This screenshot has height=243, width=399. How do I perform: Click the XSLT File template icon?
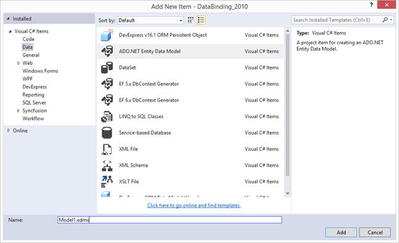tap(107, 181)
